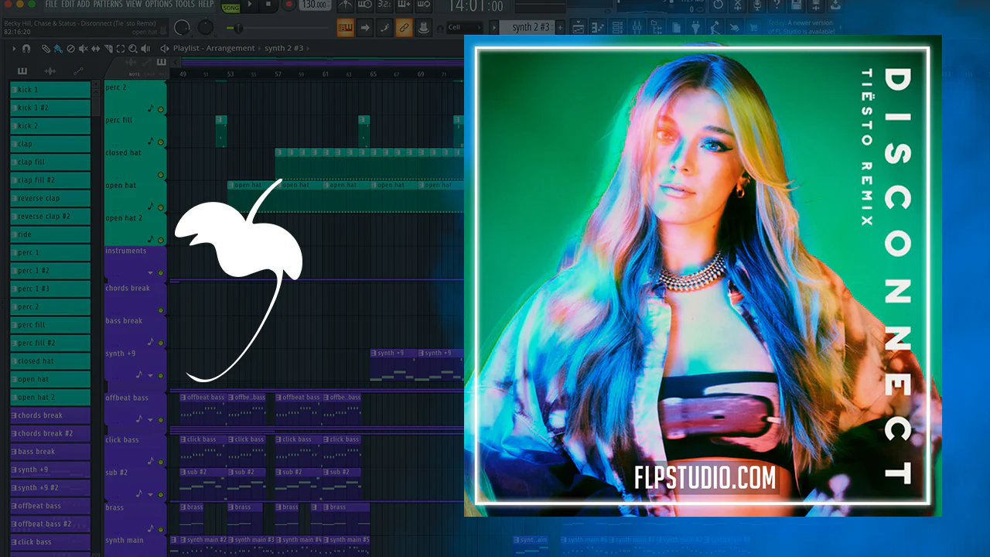Open the EDIT menu
The height and width of the screenshot is (557, 990).
[67, 5]
